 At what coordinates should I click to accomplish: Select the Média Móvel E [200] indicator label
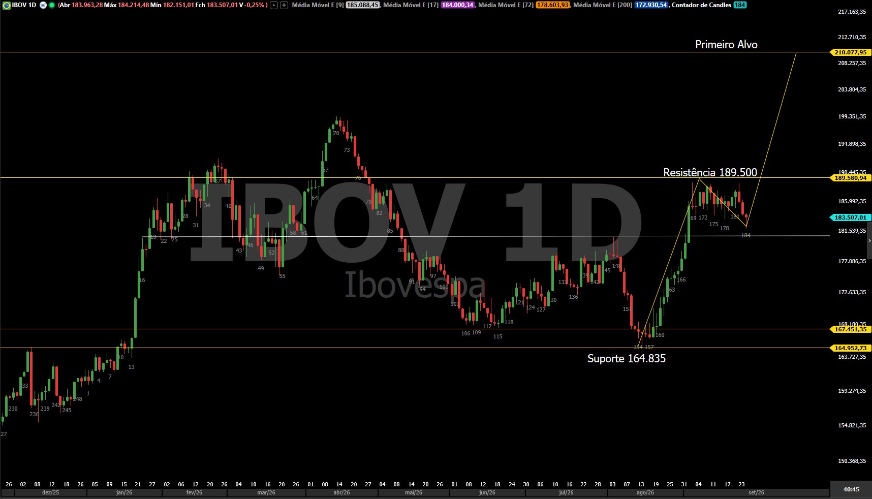(x=603, y=5)
